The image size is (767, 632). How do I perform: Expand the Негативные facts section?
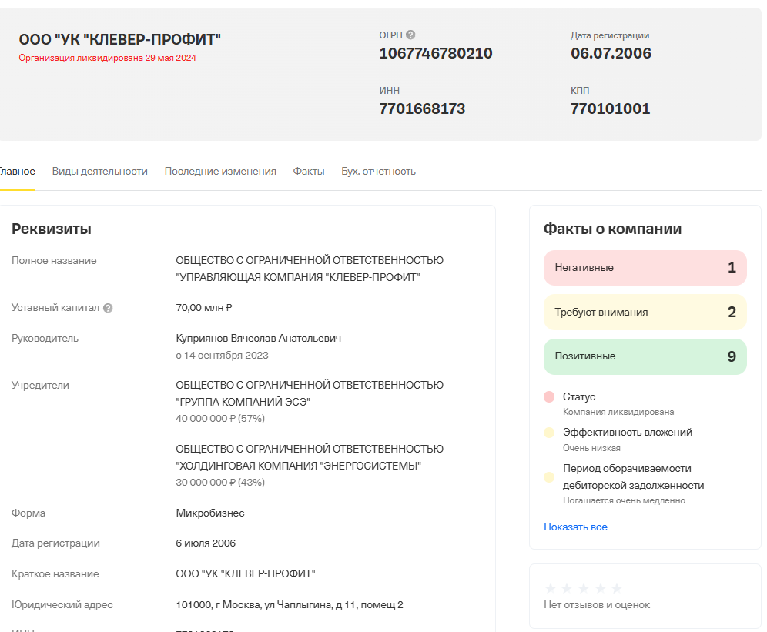tap(645, 267)
